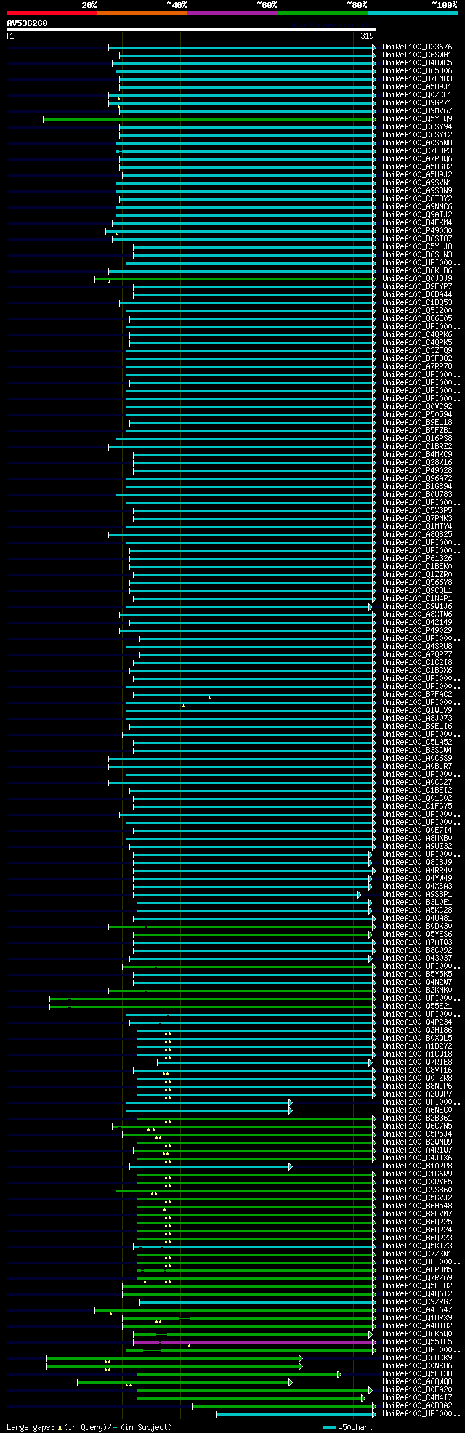
Task: Click label UniRef100_C6SY94
Action: pyautogui.click(x=417, y=127)
